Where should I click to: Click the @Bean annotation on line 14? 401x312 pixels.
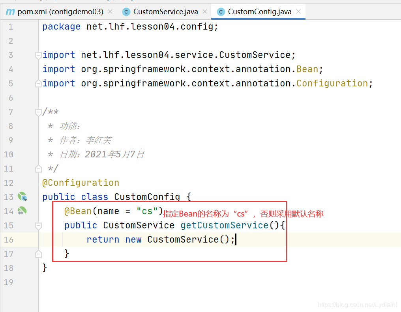coord(78,211)
